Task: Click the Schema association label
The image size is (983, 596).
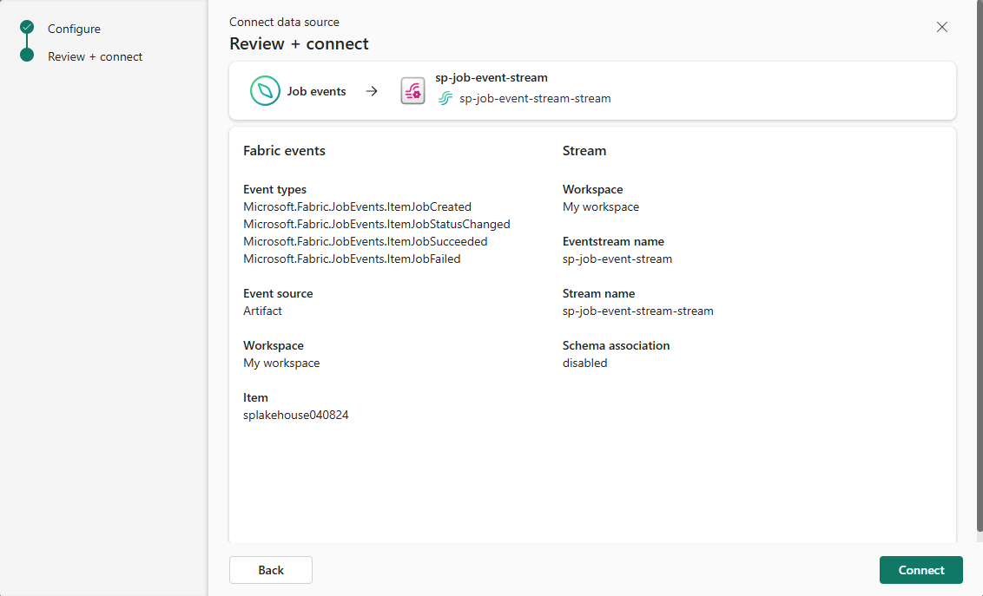Action: (x=616, y=345)
